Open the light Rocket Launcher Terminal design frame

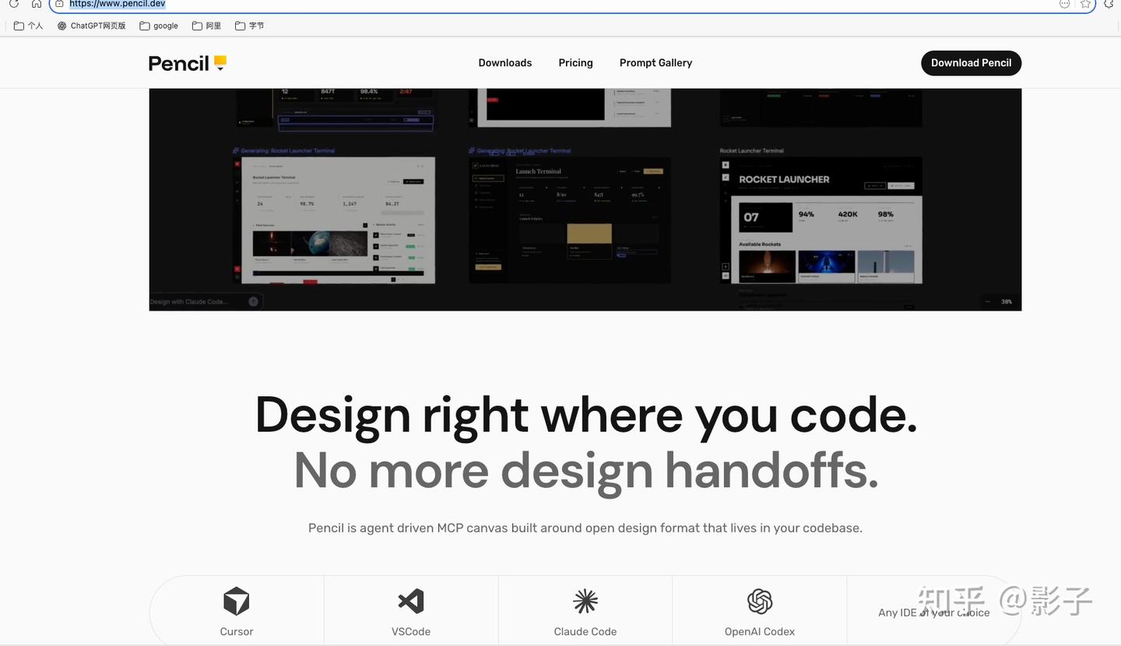point(334,220)
